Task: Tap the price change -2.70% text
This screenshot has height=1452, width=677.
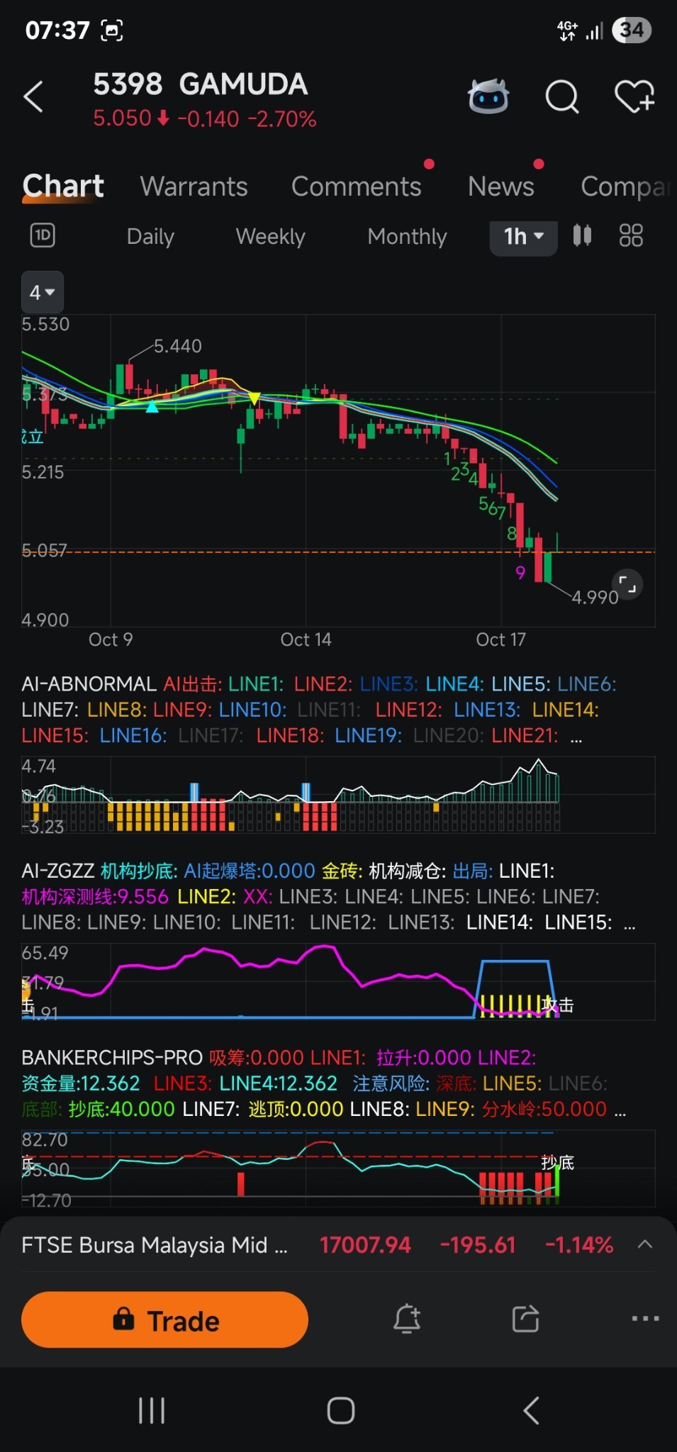Action: 282,119
